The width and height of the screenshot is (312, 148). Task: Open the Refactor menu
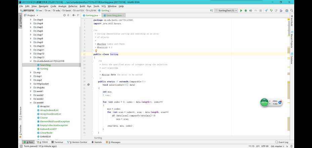click(x=73, y=6)
